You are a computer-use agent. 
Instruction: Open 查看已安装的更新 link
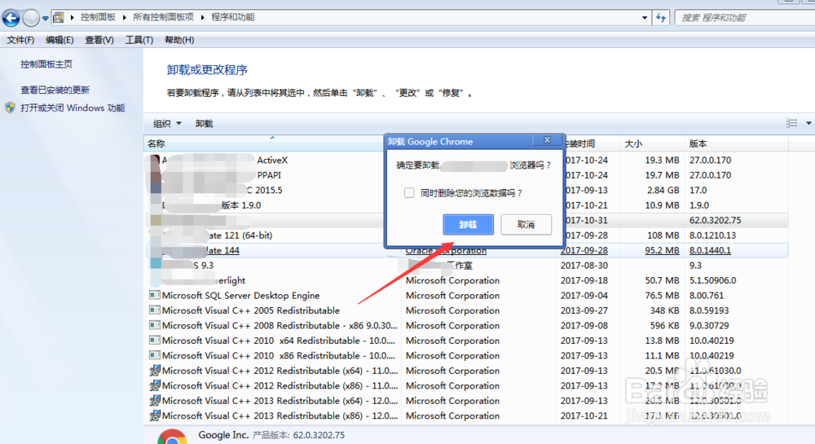tap(55, 90)
